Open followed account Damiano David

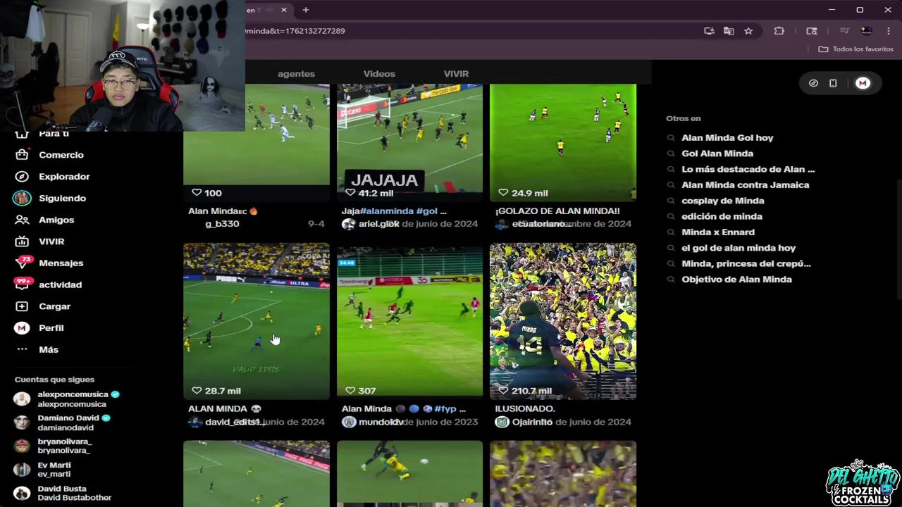point(62,423)
